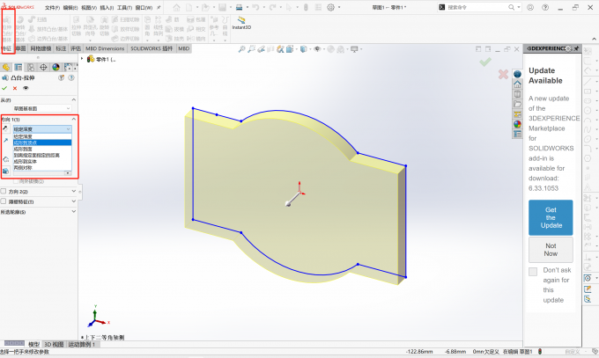Screen dimensions: 599x358
Task: Switch to the 草图 ribbon tab
Action: [x=21, y=48]
